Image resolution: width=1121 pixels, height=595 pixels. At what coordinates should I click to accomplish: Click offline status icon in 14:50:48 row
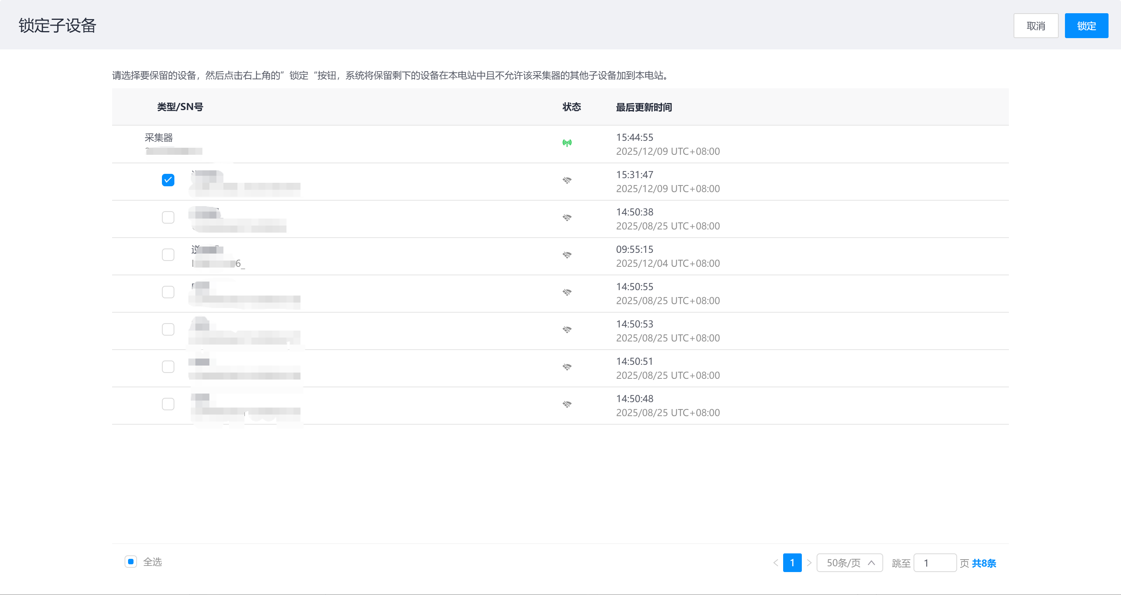coord(567,404)
